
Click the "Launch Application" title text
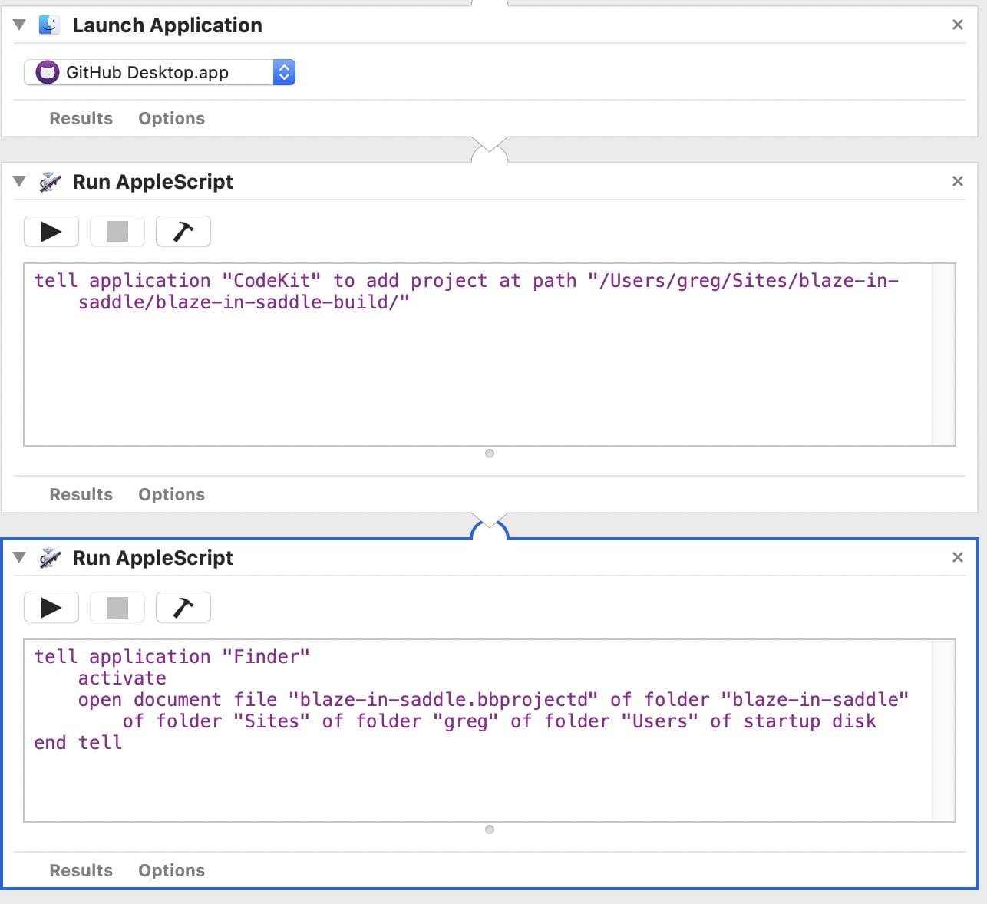click(x=167, y=25)
